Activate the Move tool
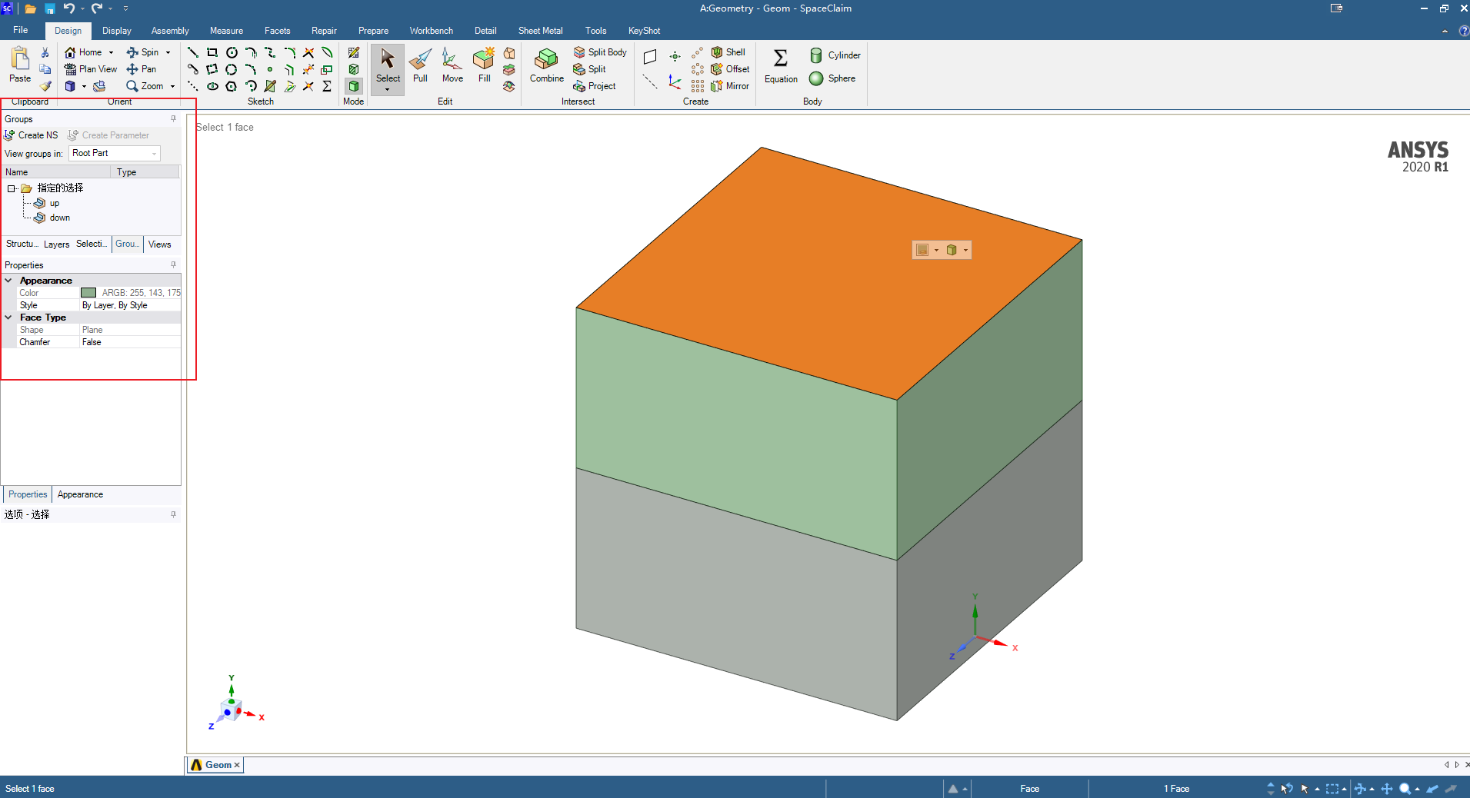The height and width of the screenshot is (798, 1470). (x=452, y=66)
